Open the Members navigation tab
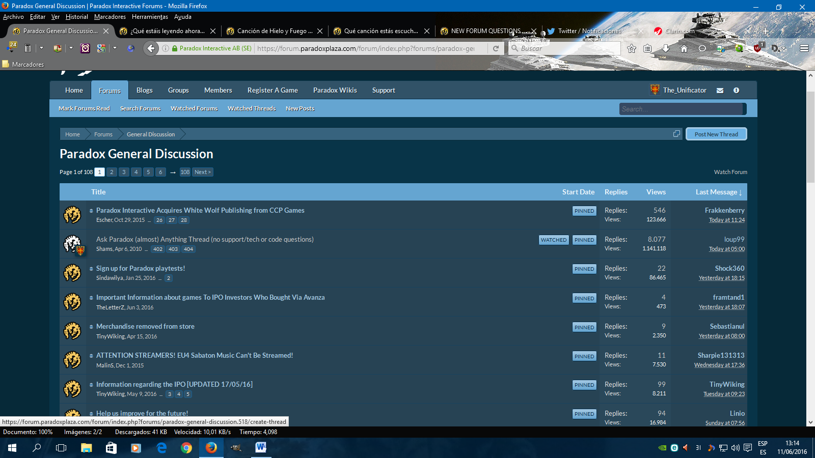 coord(218,90)
